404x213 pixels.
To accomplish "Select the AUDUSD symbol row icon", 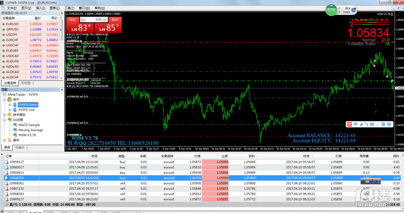I will 3,61.
